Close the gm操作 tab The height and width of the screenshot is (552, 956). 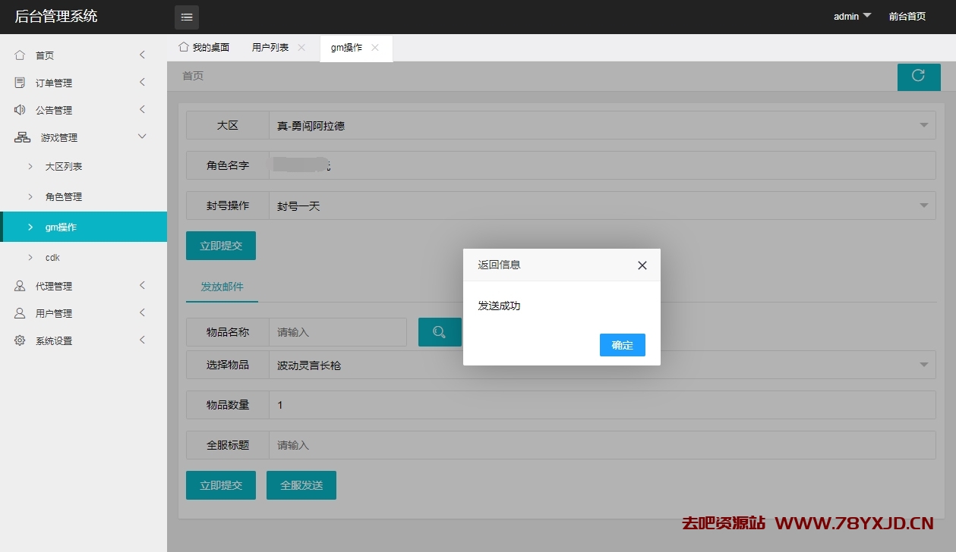[375, 47]
